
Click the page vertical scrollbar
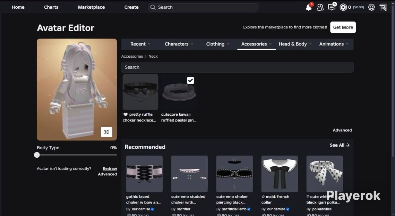pyautogui.click(x=393, y=81)
